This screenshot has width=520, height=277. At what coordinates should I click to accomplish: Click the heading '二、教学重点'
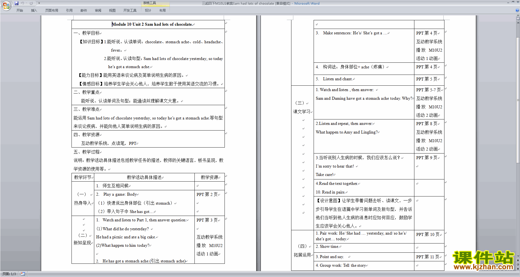pos(87,92)
